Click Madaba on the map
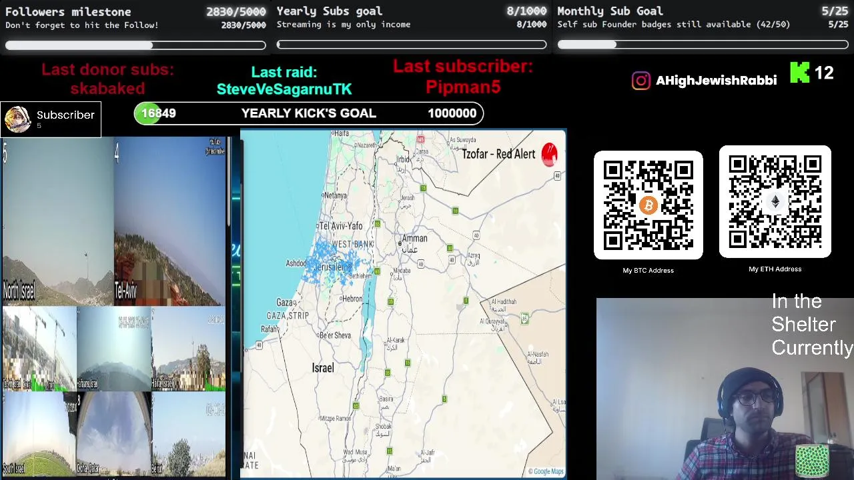The width and height of the screenshot is (854, 480). (x=402, y=271)
